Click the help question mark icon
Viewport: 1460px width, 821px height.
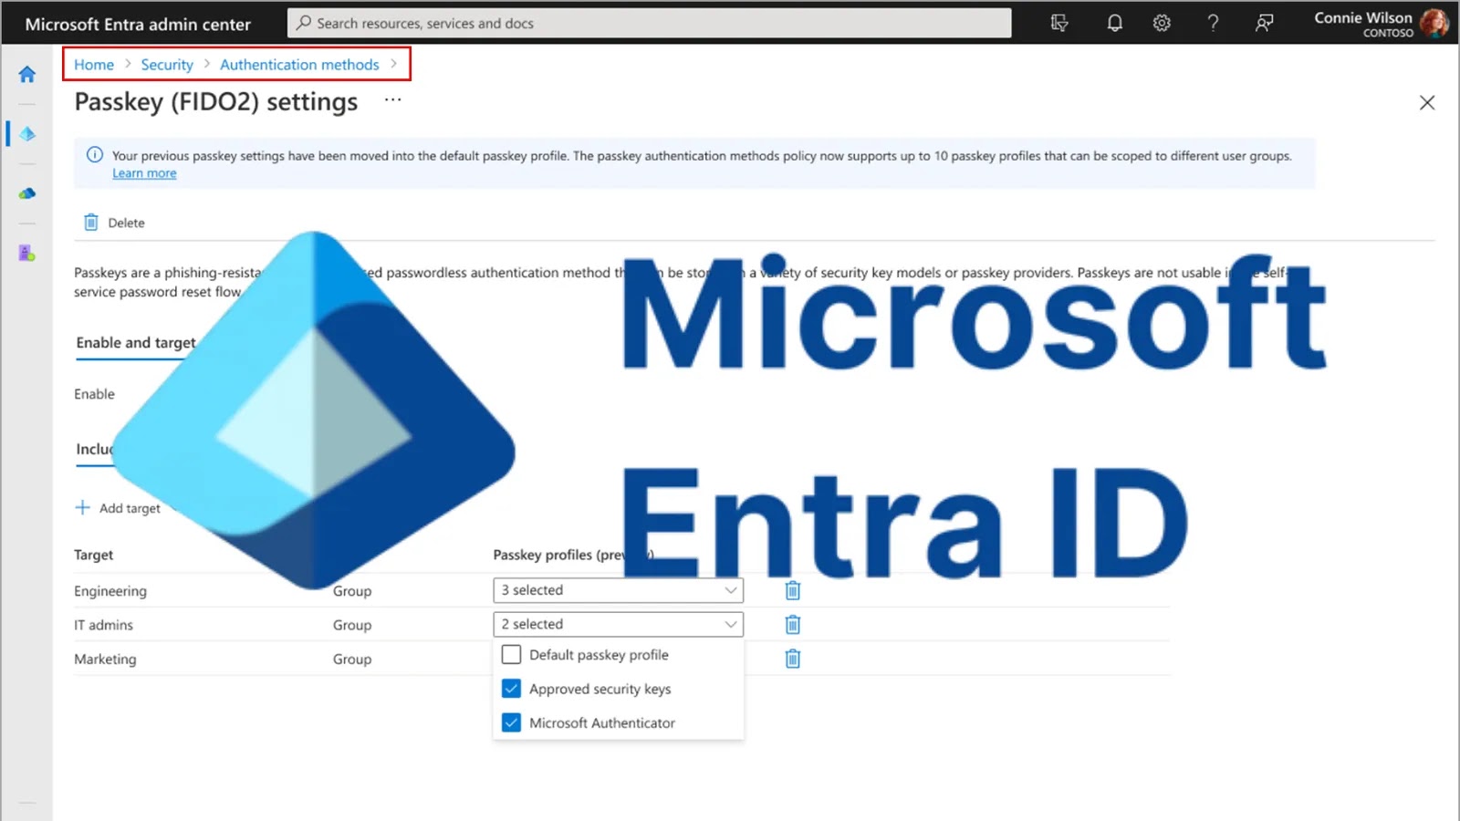coord(1213,23)
